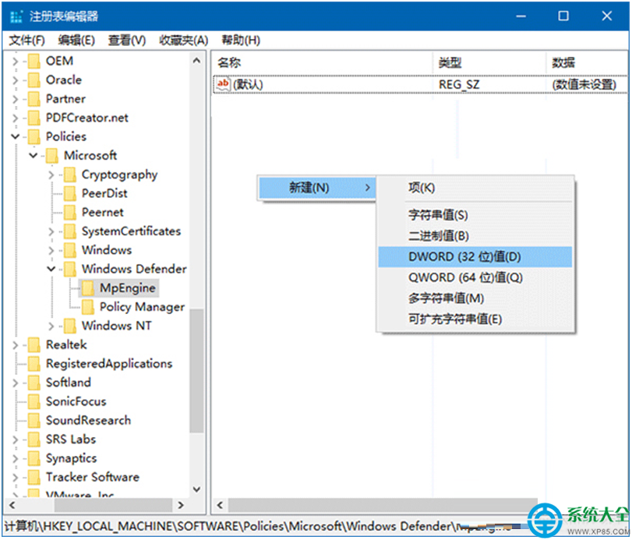
Task: Click the Partner folder icon
Action: click(34, 99)
